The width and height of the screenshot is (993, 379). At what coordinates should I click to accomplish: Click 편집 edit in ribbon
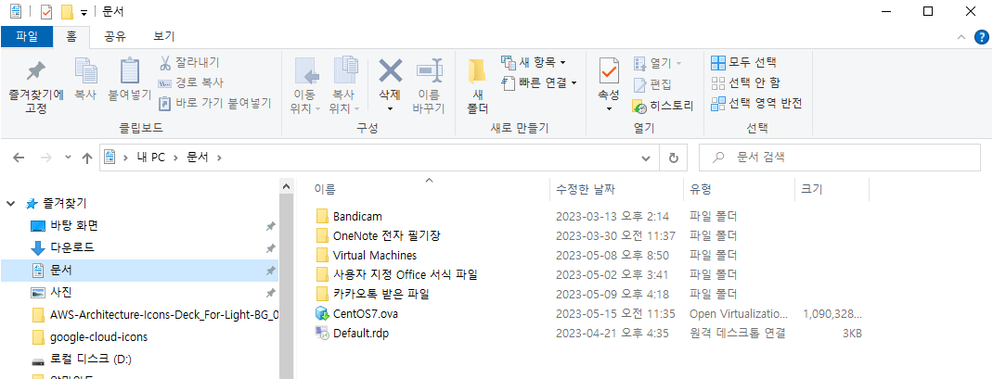pyautogui.click(x=652, y=84)
